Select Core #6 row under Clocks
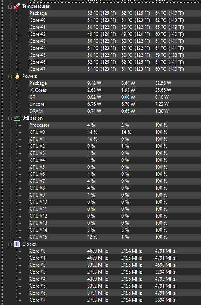The height and width of the screenshot is (305, 201). click(x=115, y=293)
